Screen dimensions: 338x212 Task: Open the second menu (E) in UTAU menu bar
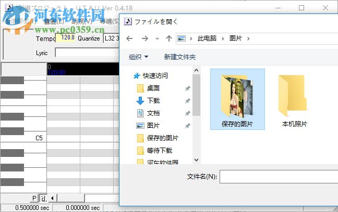54,21
